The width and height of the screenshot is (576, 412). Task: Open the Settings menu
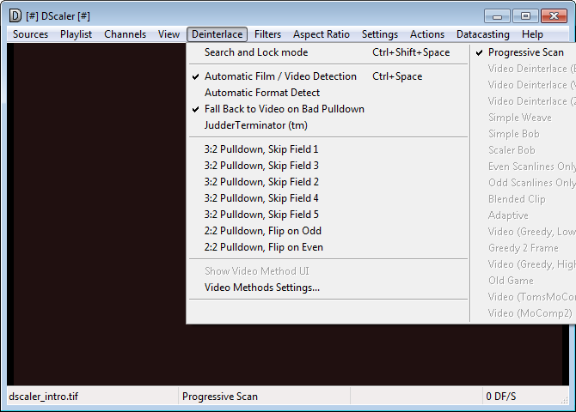[379, 34]
